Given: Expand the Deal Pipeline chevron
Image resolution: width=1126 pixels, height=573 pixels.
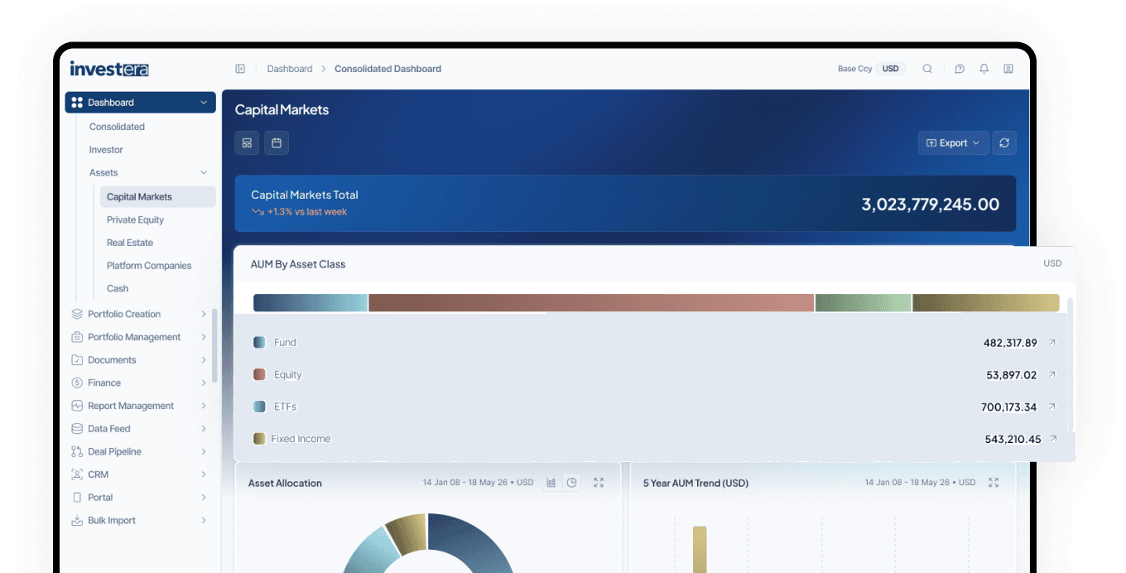Looking at the screenshot, I should coord(204,451).
